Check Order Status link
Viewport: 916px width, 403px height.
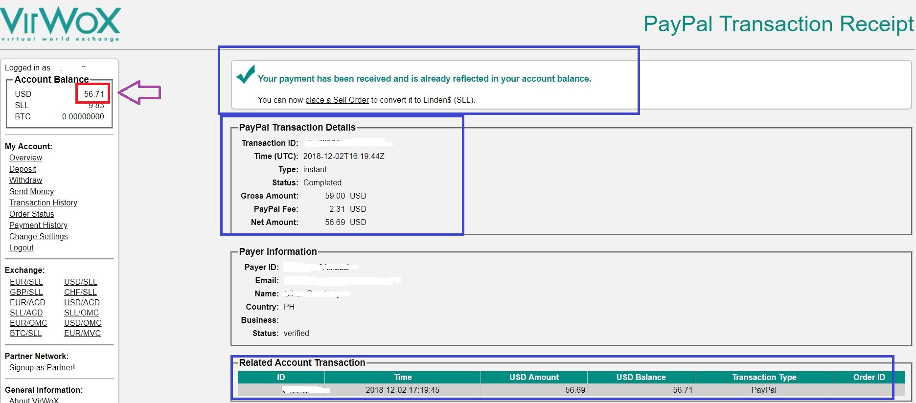coord(31,214)
